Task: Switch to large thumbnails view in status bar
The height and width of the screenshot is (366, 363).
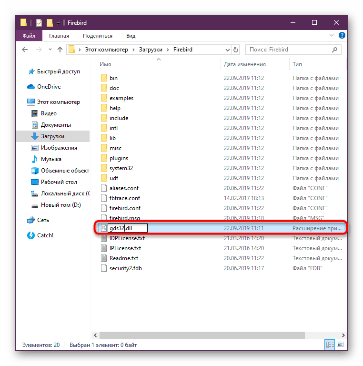Action: 340,345
